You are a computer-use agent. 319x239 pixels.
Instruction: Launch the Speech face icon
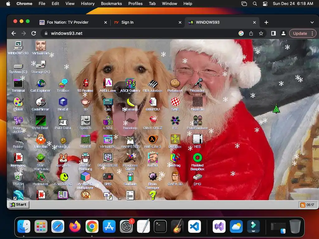(85, 123)
